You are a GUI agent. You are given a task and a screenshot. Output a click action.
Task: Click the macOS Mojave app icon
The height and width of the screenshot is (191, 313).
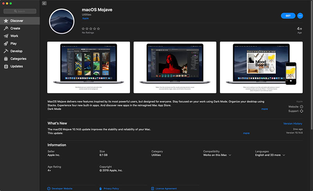[62, 20]
